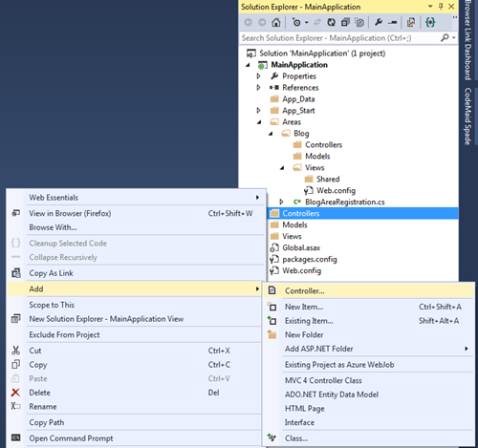Select the Global.asax file
478x448 pixels.
coord(301,247)
